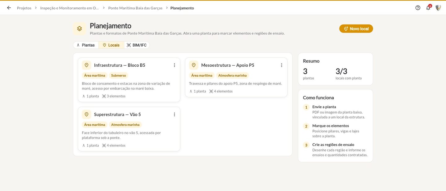Open the Infraestrutura — Bloco B5 card title

[x=120, y=65]
